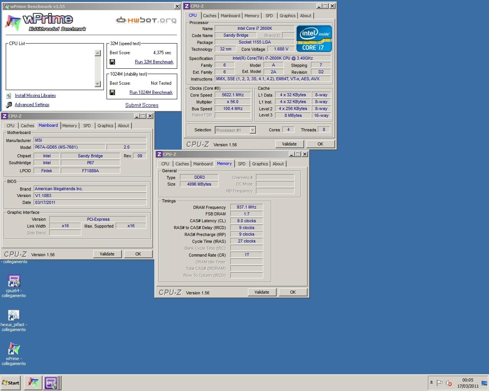This screenshot has height=391, width=489.
Task: Open the About tab in CPU-Z CPU window
Action: coord(306,16)
